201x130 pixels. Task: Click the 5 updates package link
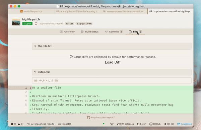pyautogui.click(x=185, y=124)
